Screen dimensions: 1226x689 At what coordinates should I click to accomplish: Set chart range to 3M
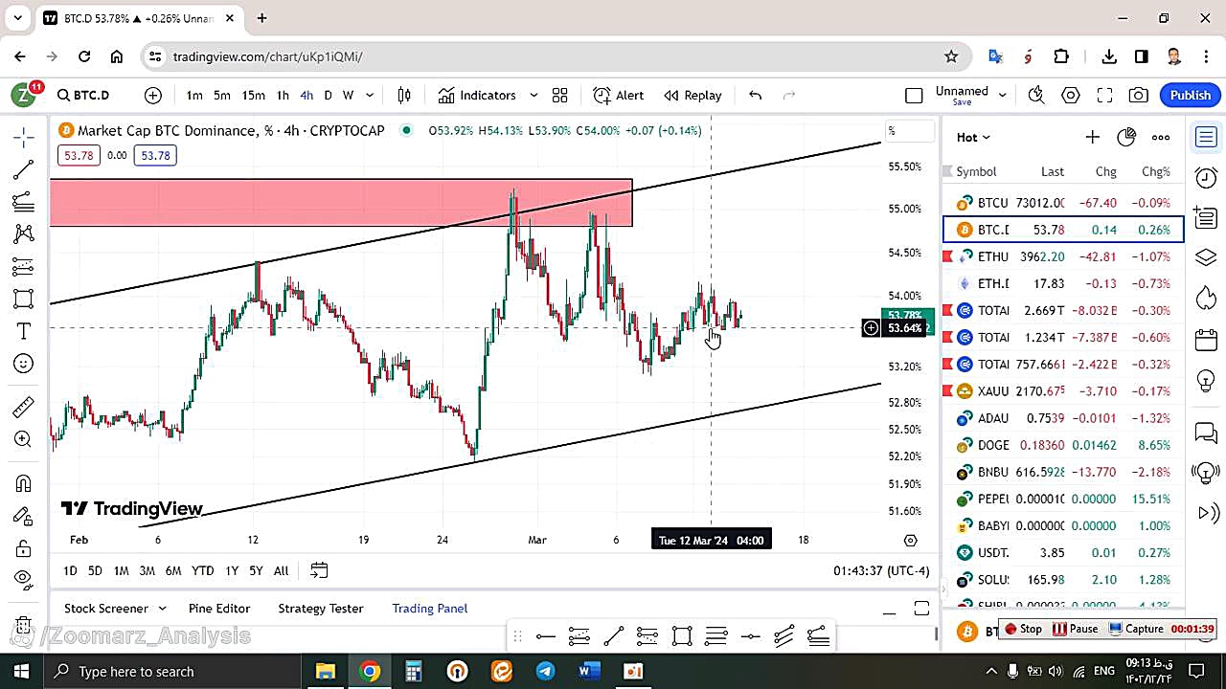point(147,570)
